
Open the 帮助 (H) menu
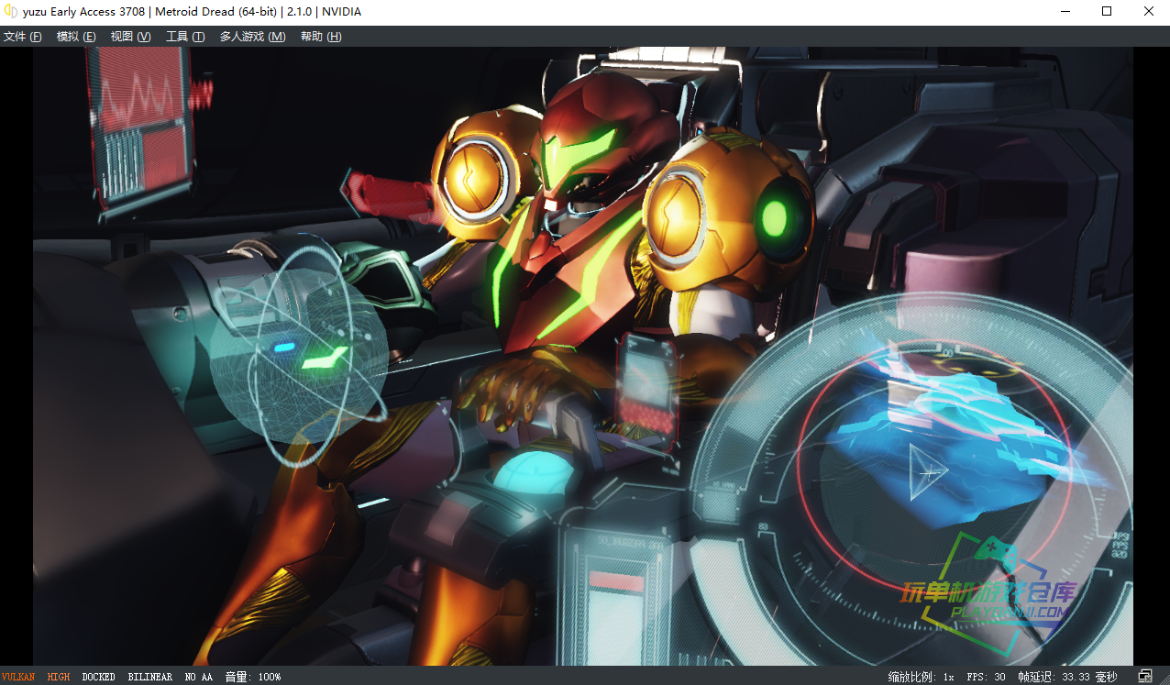[x=321, y=37]
